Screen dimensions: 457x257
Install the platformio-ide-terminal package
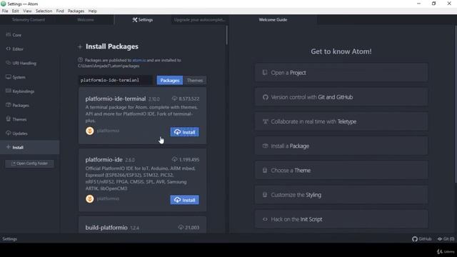point(185,132)
